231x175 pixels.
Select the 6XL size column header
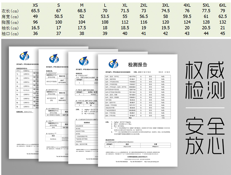click(x=222, y=5)
